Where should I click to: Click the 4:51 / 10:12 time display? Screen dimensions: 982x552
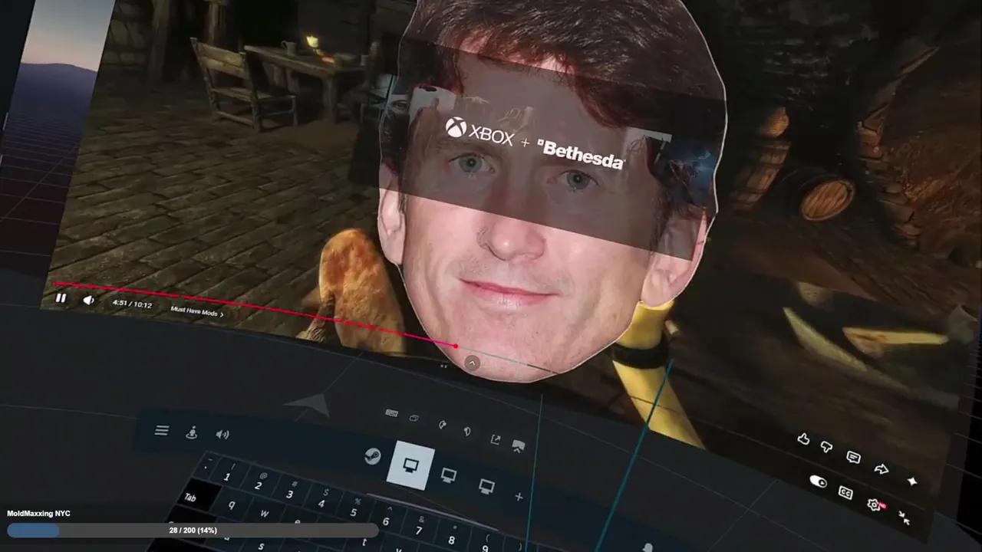132,304
